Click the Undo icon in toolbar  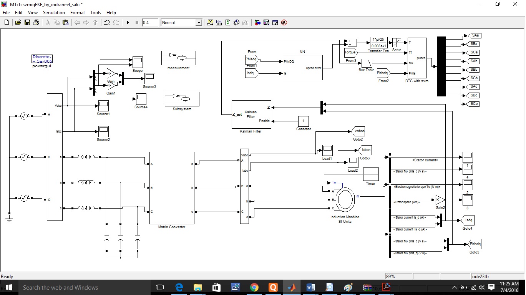tap(107, 23)
